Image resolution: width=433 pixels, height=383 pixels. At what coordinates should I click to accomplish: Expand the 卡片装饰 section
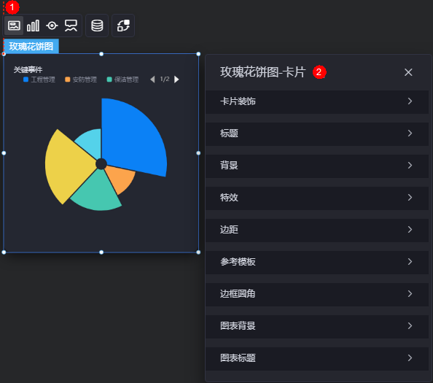pos(317,101)
